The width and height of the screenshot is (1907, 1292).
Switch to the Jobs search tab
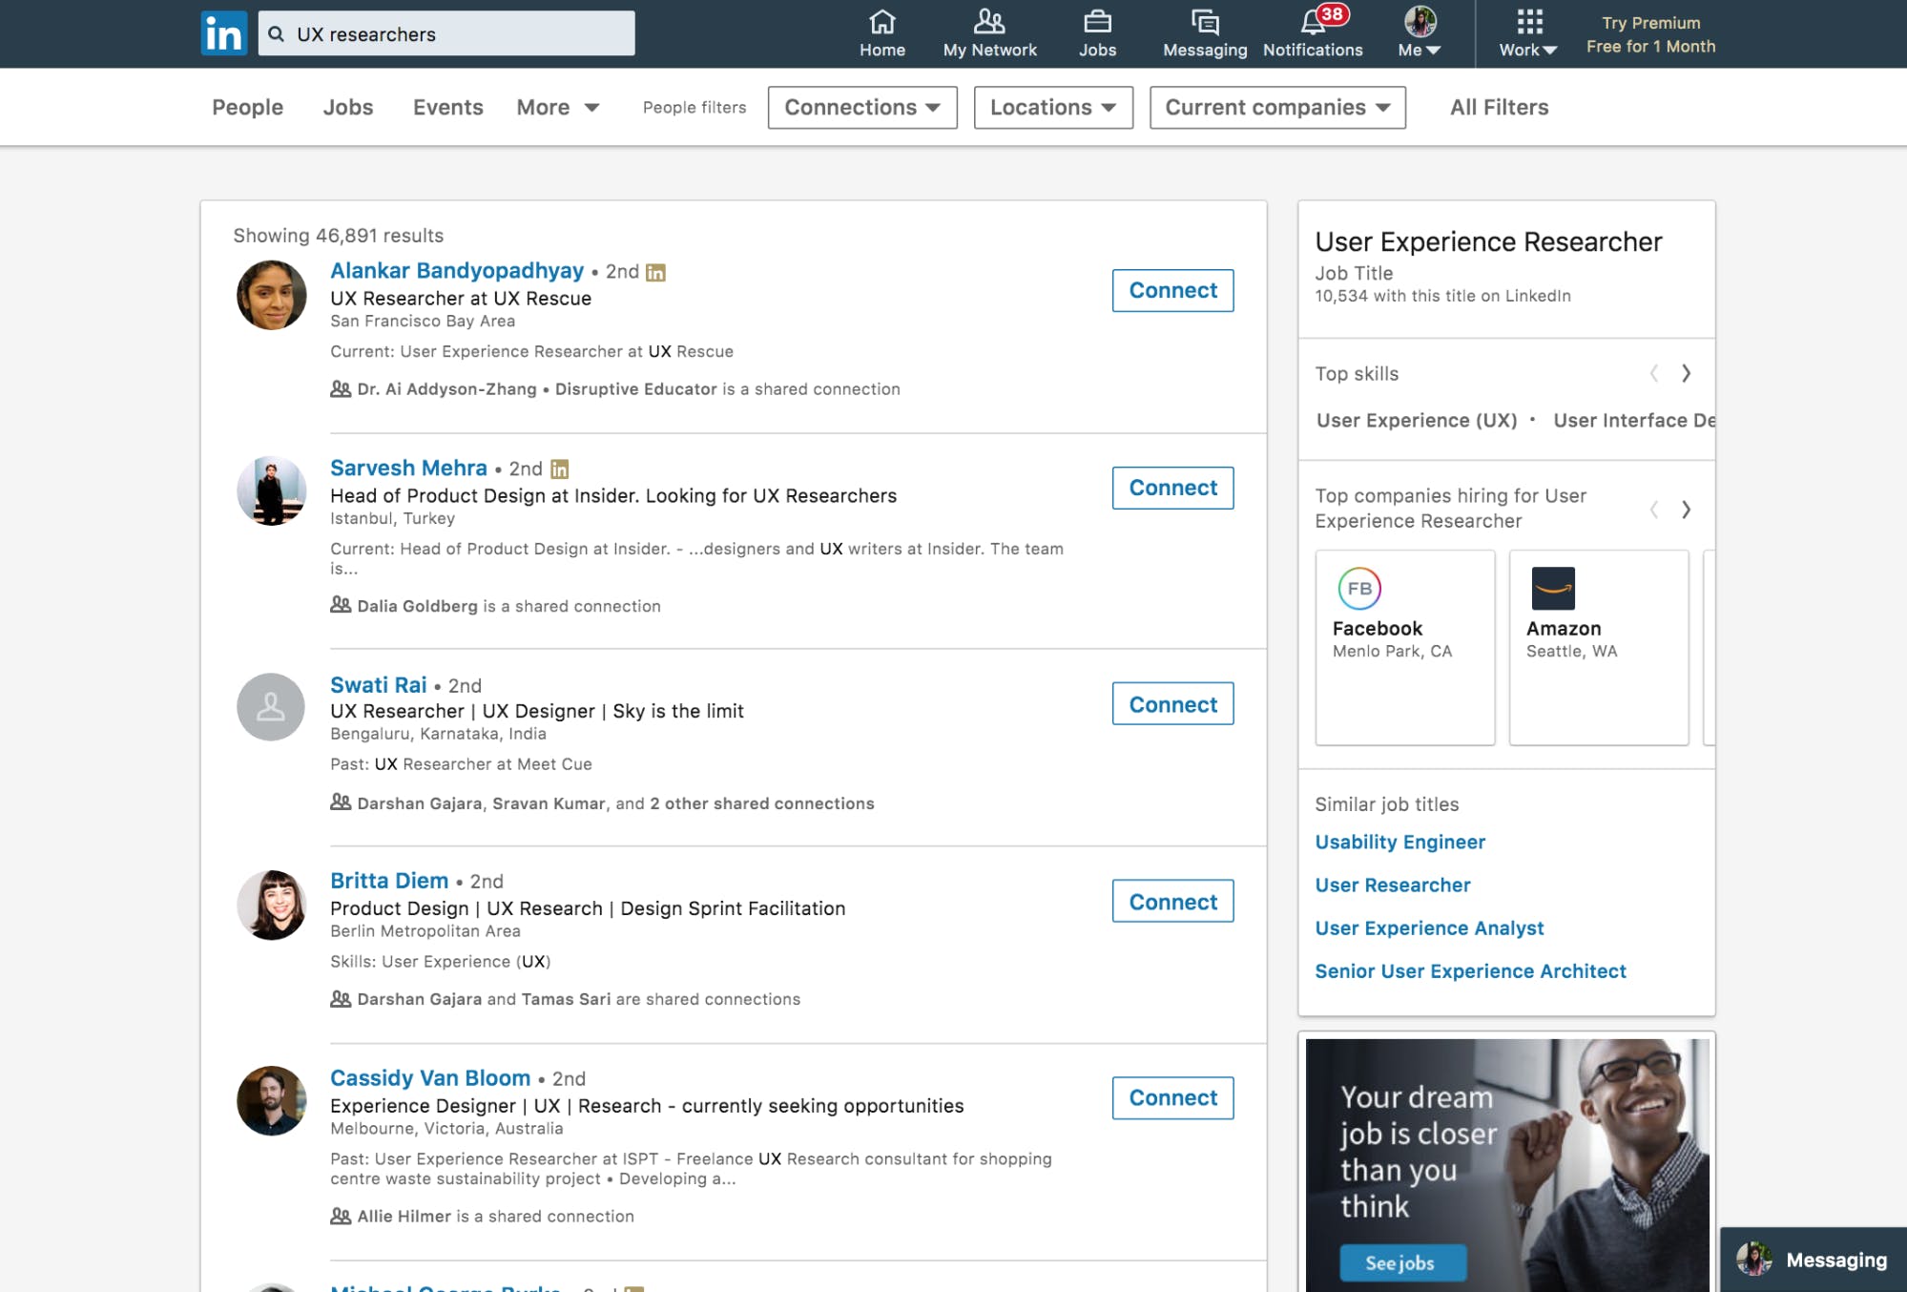347,107
